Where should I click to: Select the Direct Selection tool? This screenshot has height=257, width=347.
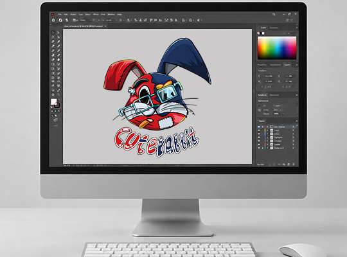click(x=58, y=33)
